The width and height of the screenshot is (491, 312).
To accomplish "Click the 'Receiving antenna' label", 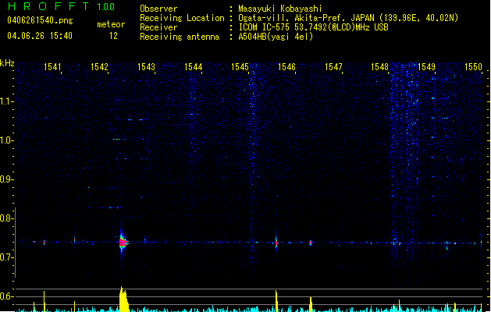I will pos(180,37).
